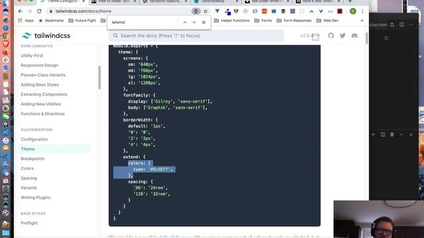This screenshot has width=424, height=238.
Task: Open the Extracting Components docs page
Action: click(x=44, y=95)
